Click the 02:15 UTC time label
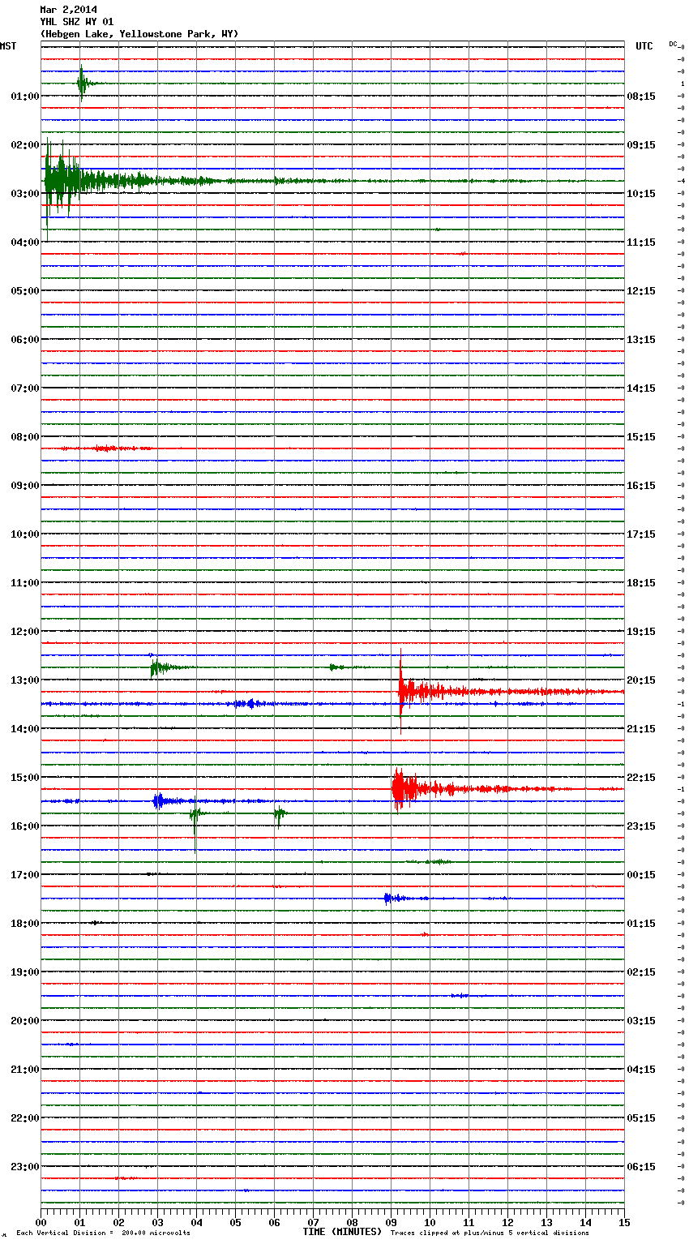 [641, 972]
